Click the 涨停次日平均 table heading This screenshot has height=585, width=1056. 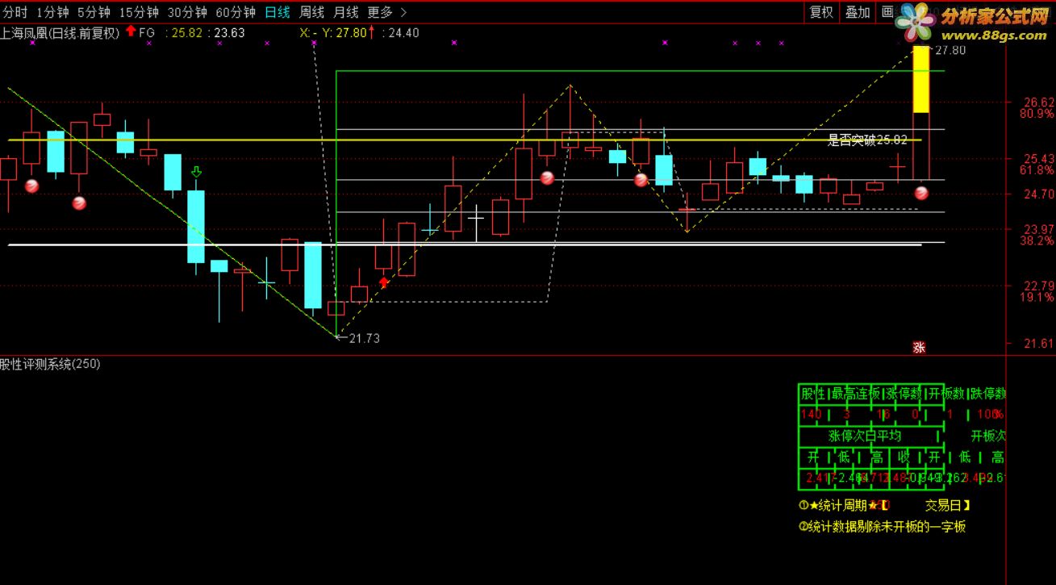coord(865,436)
